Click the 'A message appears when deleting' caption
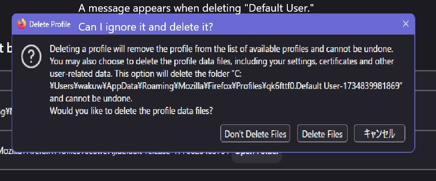 pos(196,8)
